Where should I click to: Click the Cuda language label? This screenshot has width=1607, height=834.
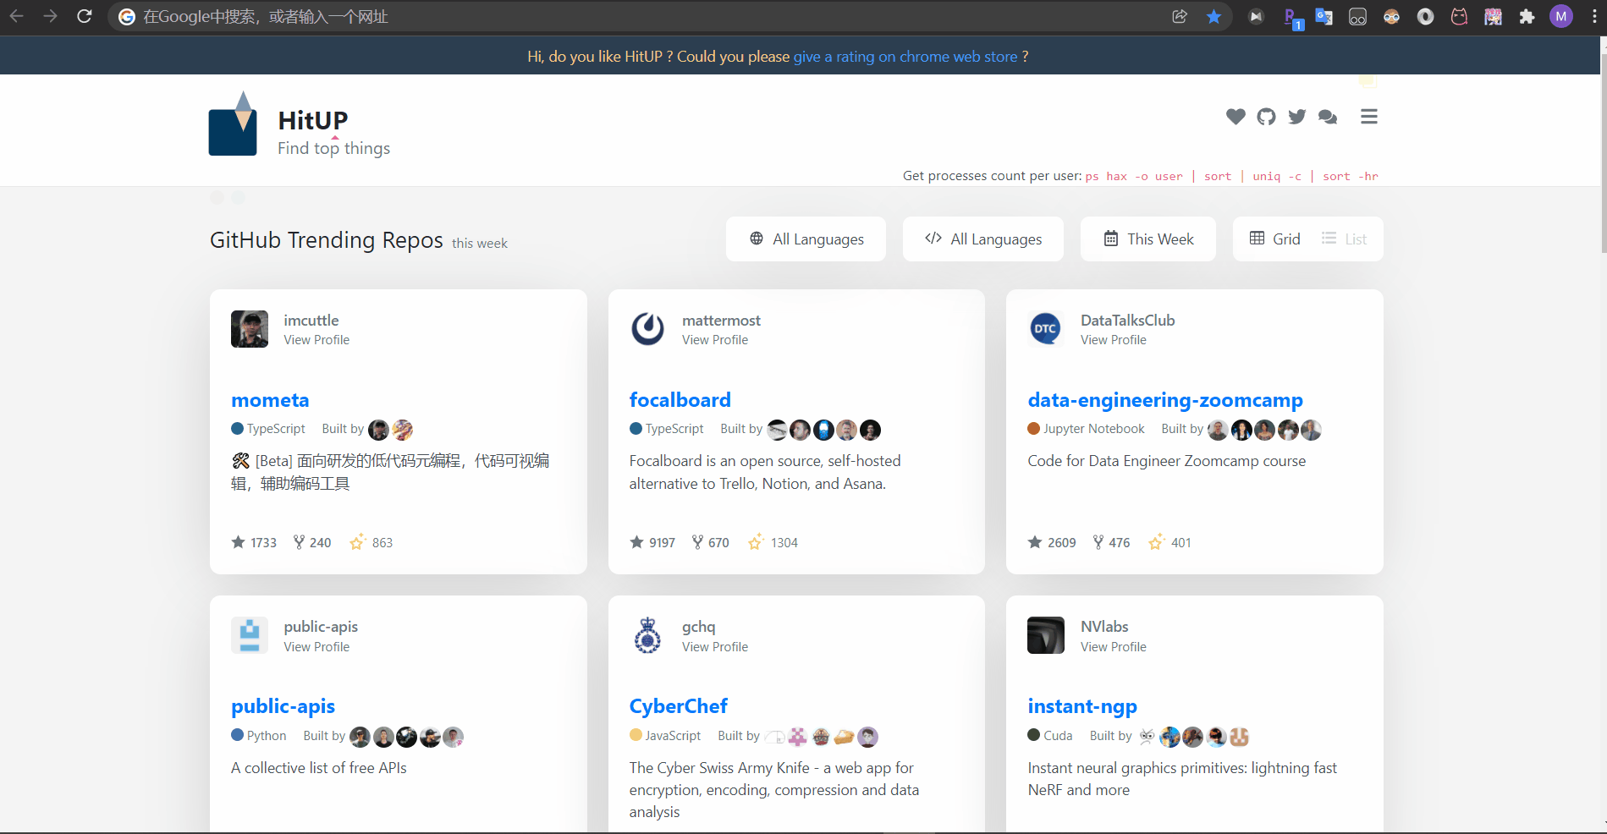1058,736
